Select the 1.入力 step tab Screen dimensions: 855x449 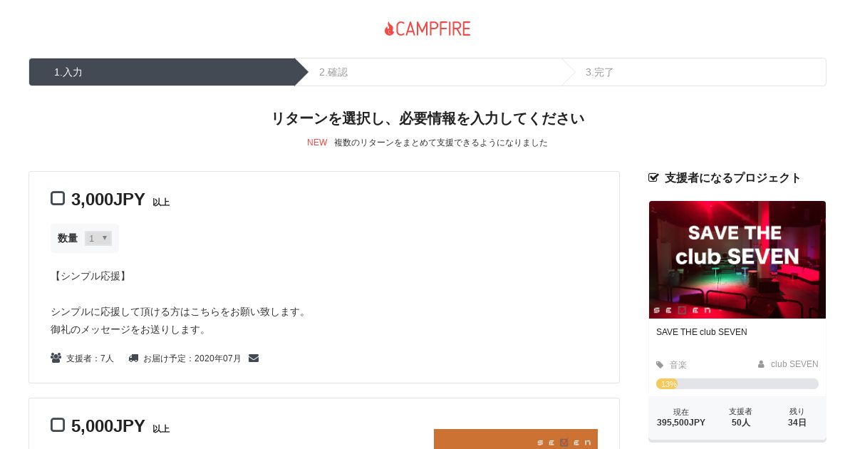162,72
